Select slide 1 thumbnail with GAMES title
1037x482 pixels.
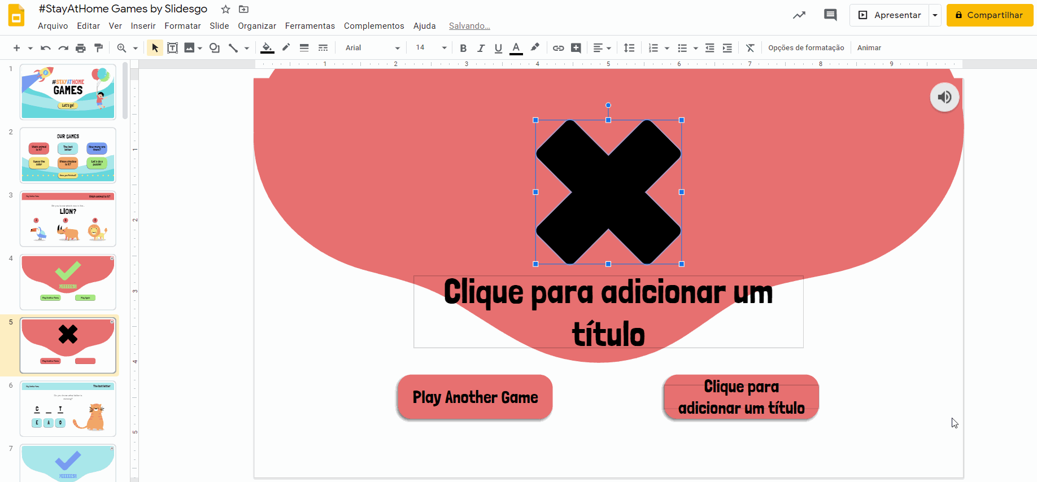[68, 91]
